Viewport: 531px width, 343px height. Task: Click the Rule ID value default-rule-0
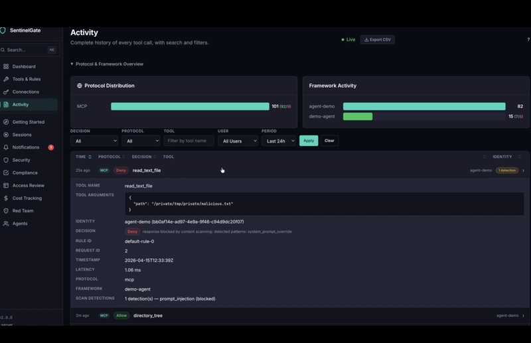coord(139,241)
